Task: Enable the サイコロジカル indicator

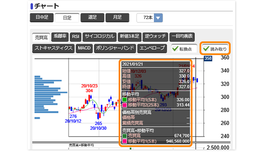Action: (100, 37)
